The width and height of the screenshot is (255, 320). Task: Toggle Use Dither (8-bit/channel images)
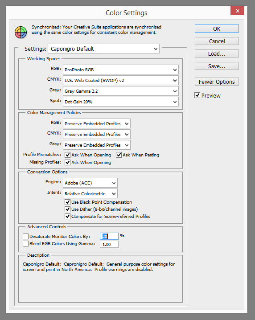[x=68, y=209]
